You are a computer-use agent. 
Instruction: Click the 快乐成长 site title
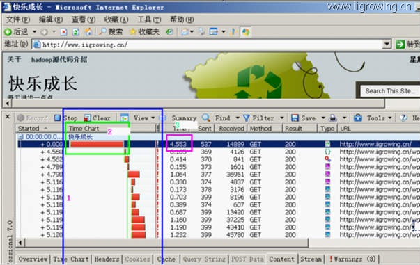43,83
